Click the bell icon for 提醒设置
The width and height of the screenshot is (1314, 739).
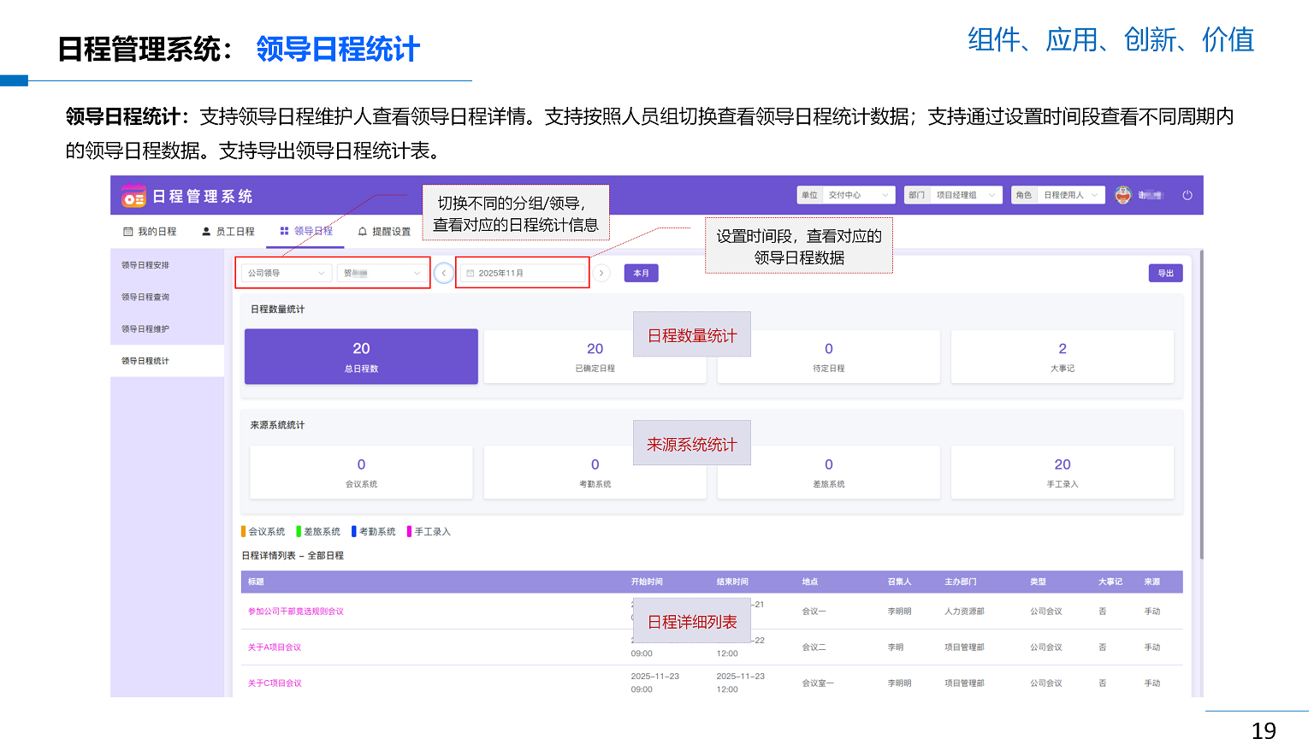pos(363,232)
